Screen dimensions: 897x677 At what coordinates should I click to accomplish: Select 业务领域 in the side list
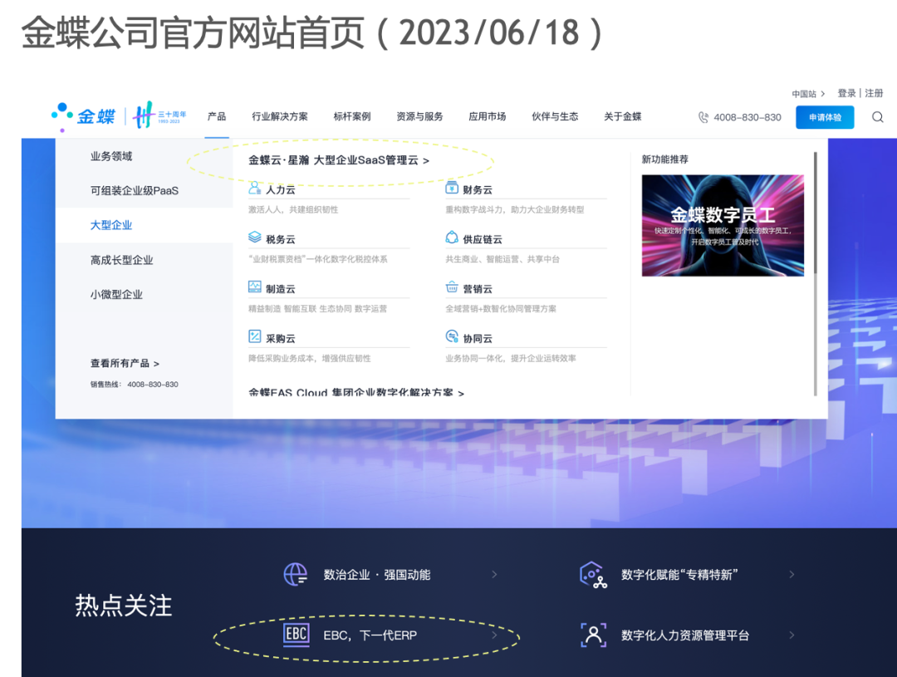(111, 156)
